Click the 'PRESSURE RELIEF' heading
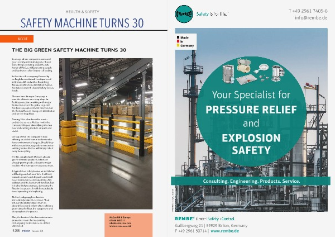335x237 pixels. pyautogui.click(x=251, y=110)
